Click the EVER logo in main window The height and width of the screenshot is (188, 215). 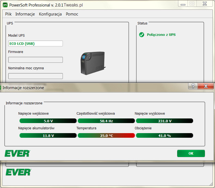tap(19, 172)
